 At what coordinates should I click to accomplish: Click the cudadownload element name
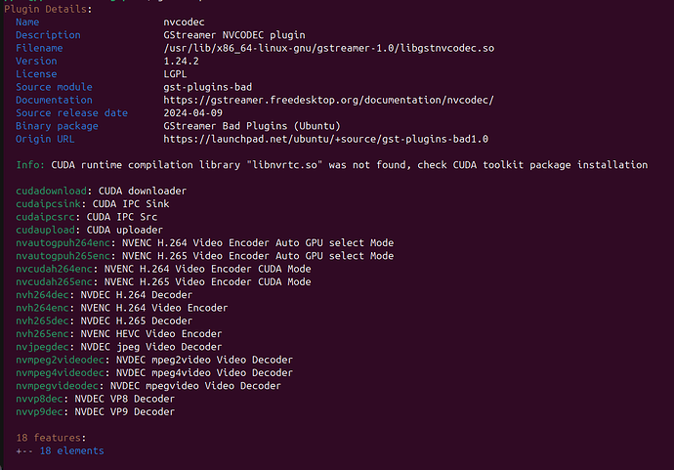tap(53, 191)
